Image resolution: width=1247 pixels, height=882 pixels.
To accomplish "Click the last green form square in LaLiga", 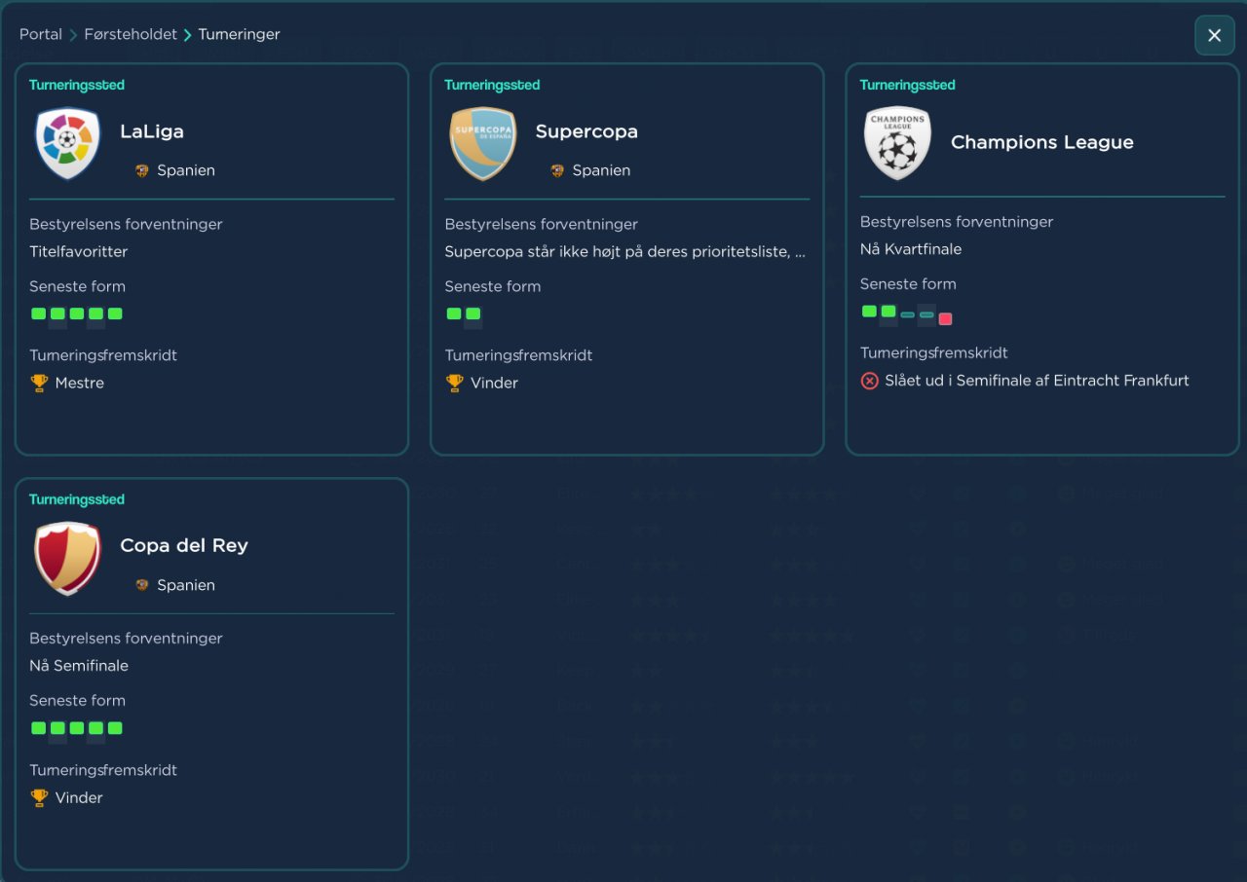I will tap(115, 313).
